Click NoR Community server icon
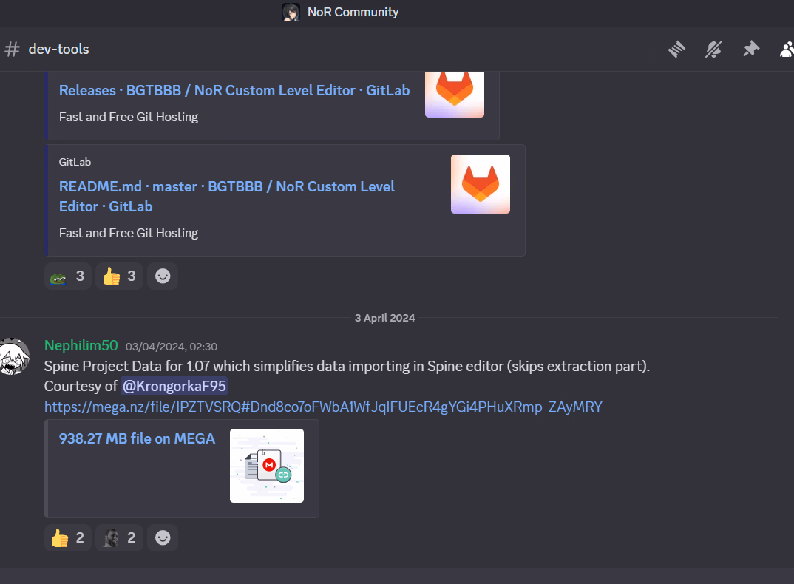Screen dimensions: 794x584 coord(291,12)
